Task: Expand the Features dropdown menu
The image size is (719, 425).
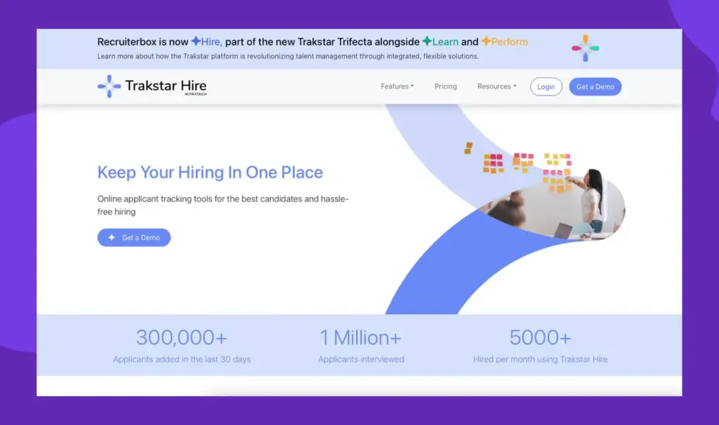Action: tap(397, 86)
